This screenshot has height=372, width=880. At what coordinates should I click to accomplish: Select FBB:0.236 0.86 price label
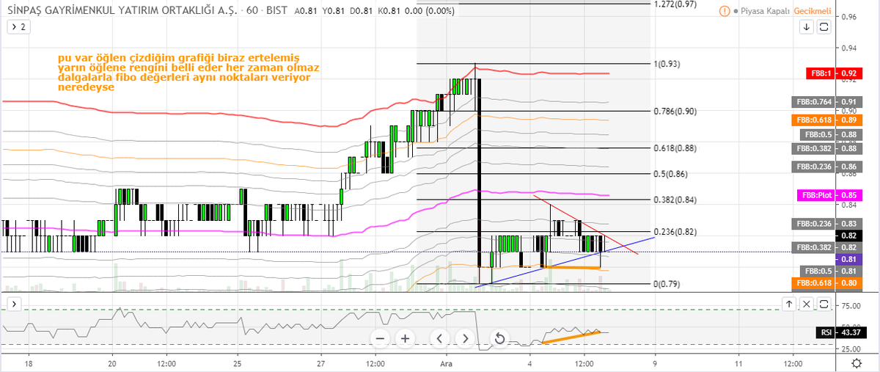point(828,167)
